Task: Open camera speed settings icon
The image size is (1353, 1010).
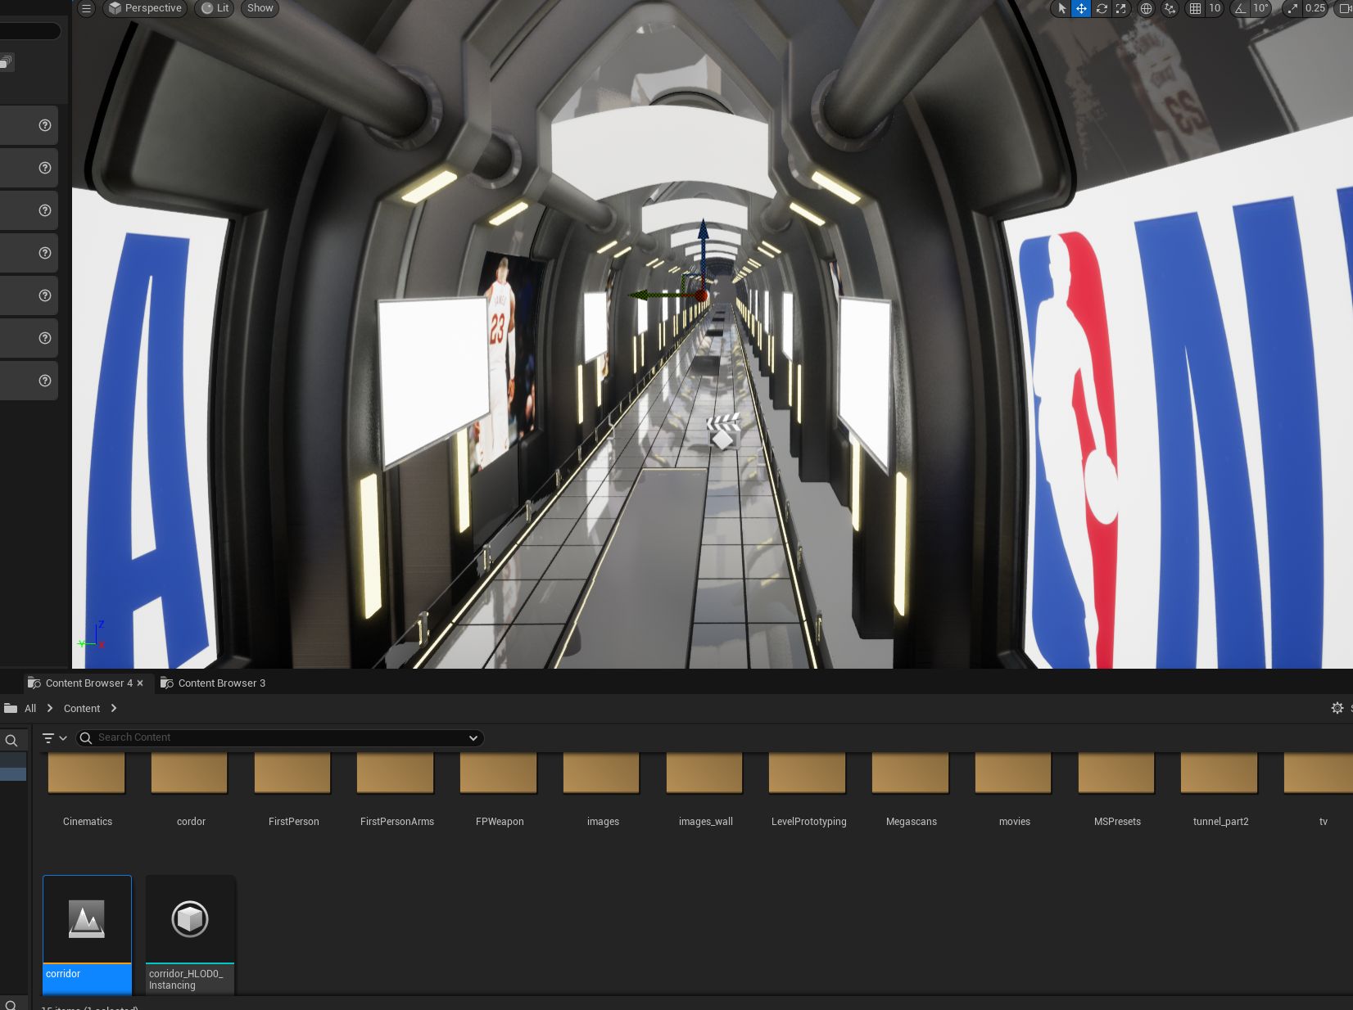Action: (1344, 8)
